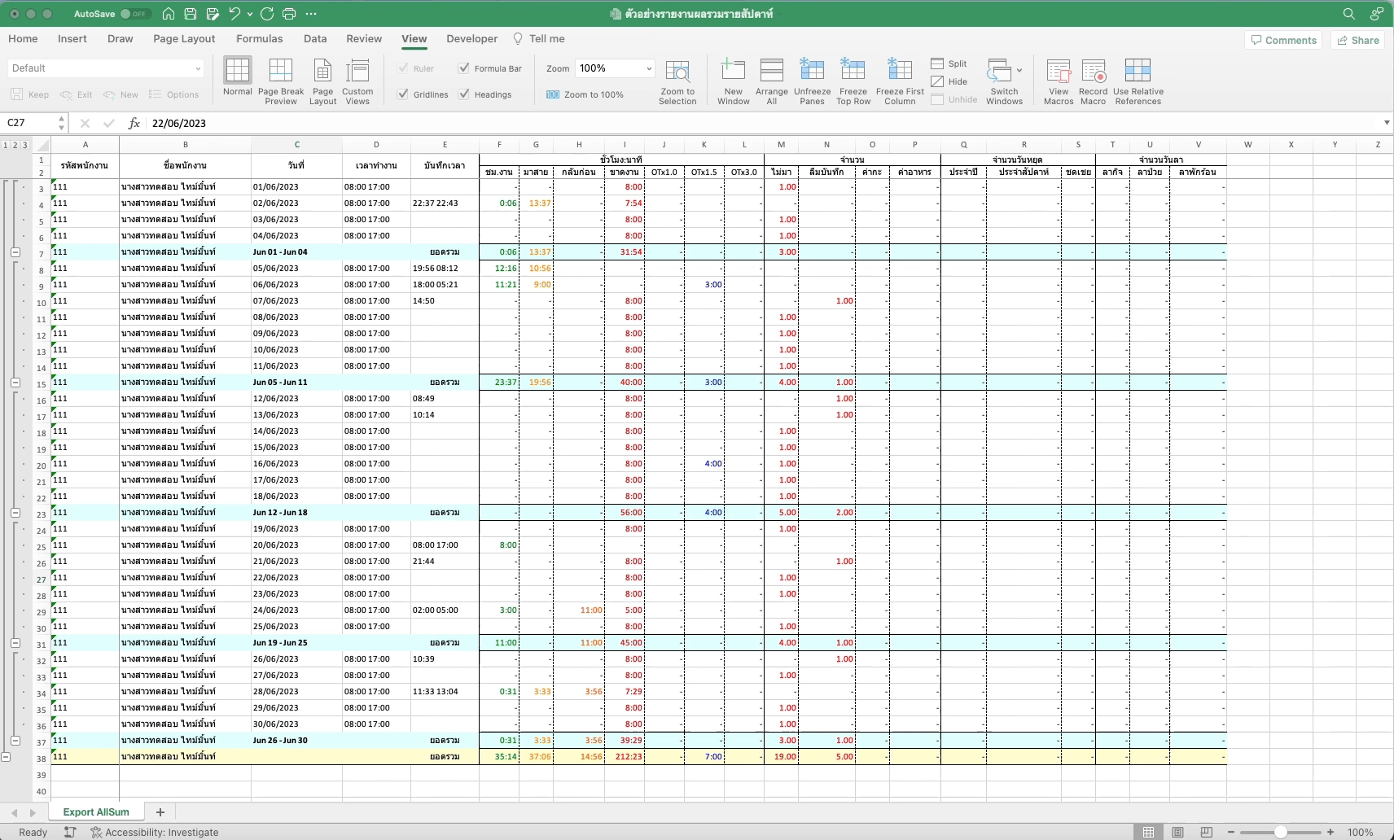Select the Freeze Top Row icon
1394x840 pixels.
coord(853,72)
